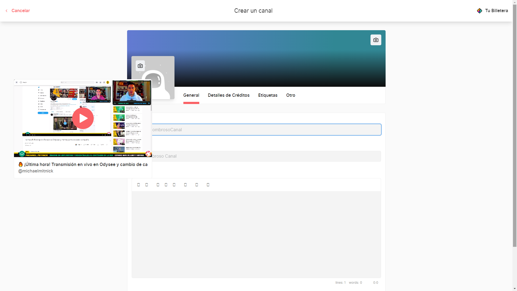
Task: Go to the Otro tab
Action: tap(291, 95)
